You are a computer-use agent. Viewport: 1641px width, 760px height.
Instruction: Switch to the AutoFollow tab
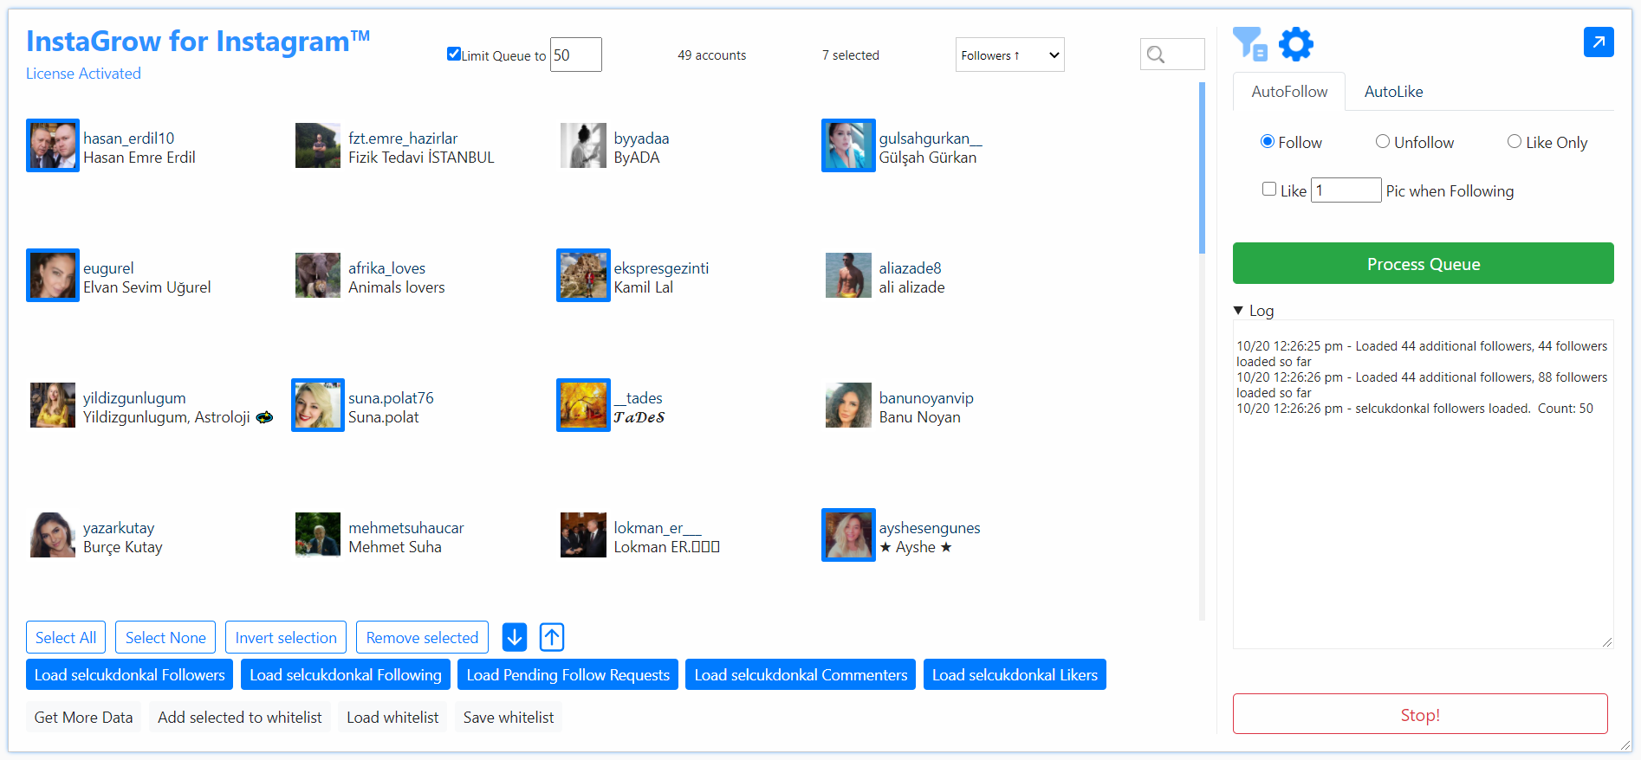1289,92
